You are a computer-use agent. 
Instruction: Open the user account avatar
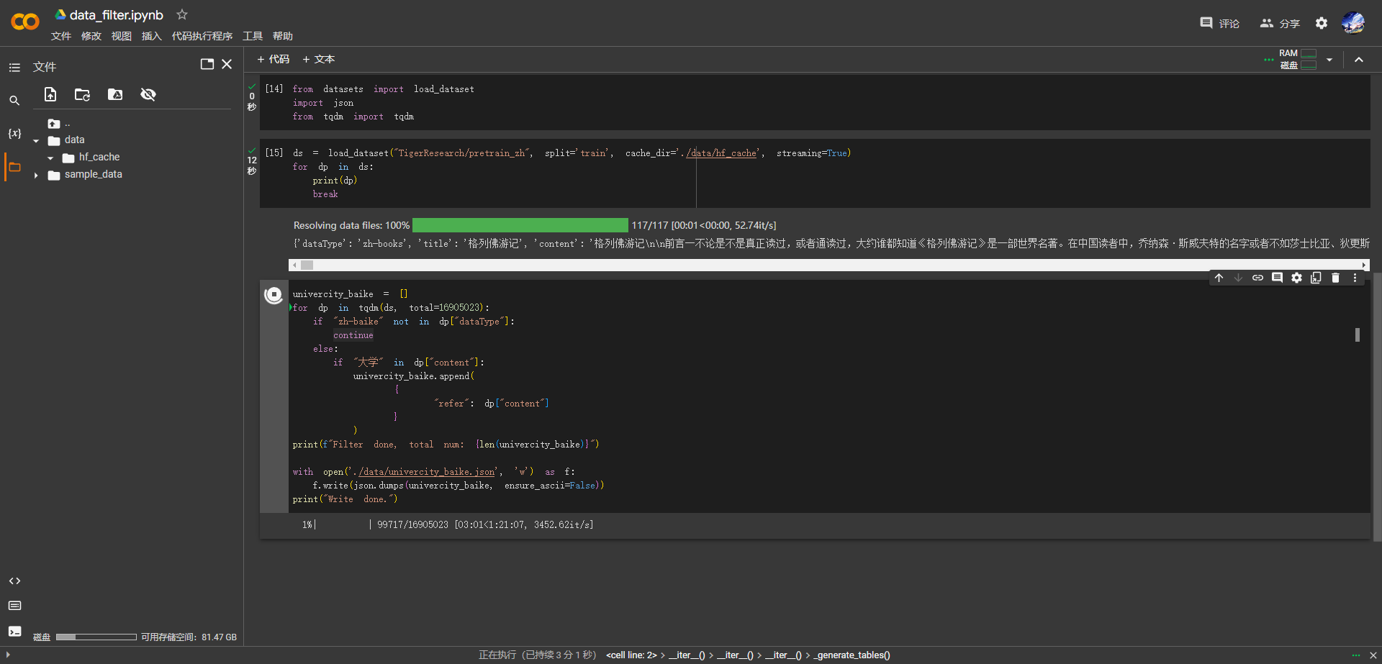coord(1353,23)
